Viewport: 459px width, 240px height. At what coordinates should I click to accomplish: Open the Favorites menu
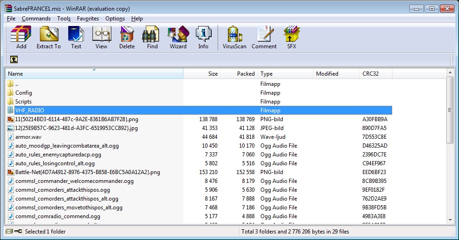tap(88, 19)
